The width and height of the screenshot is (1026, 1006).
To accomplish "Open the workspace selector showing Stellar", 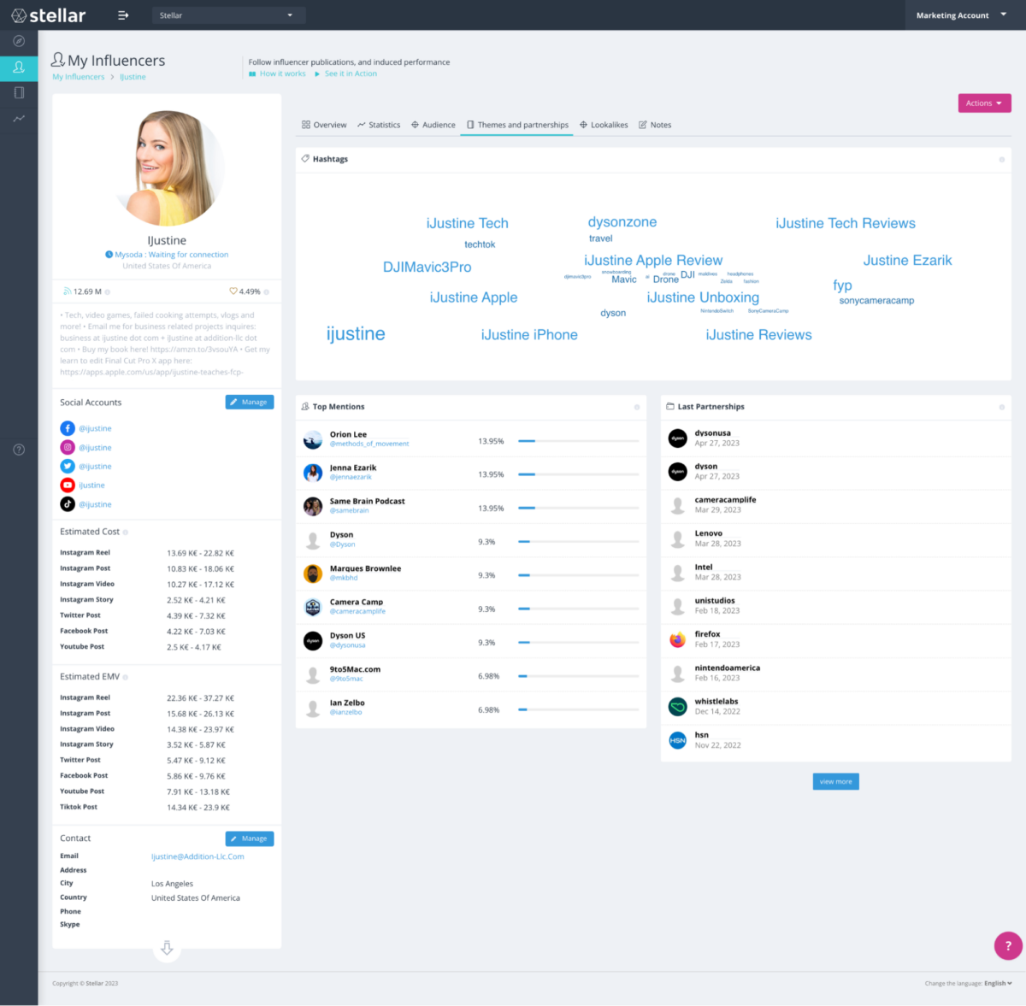I will pos(227,15).
